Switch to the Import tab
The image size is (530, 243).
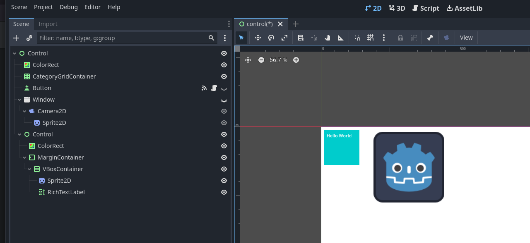coord(48,24)
